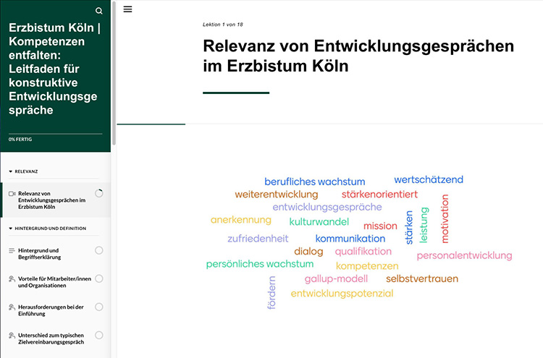Click the word gallup-modell in the cloud

tap(336, 278)
